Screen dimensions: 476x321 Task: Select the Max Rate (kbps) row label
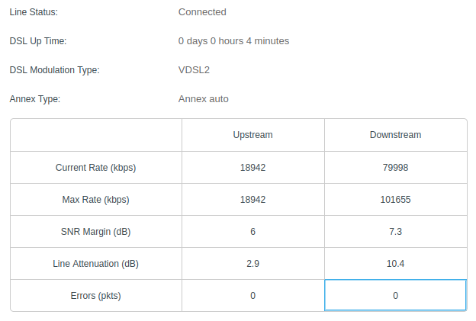tap(95, 200)
